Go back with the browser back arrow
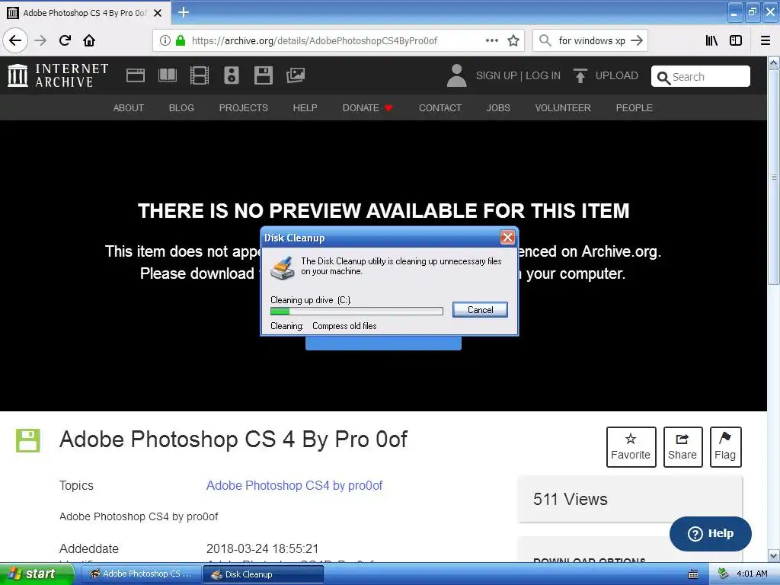Image resolution: width=780 pixels, height=585 pixels. pos(15,40)
